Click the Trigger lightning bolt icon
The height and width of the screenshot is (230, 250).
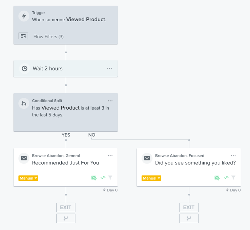click(x=23, y=16)
